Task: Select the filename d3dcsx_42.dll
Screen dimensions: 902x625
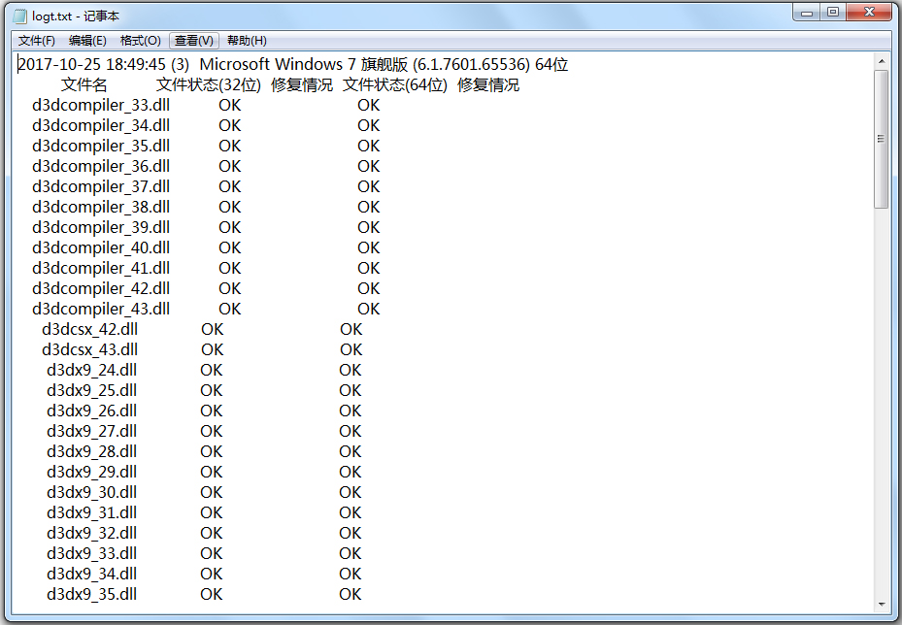Action: [x=92, y=329]
